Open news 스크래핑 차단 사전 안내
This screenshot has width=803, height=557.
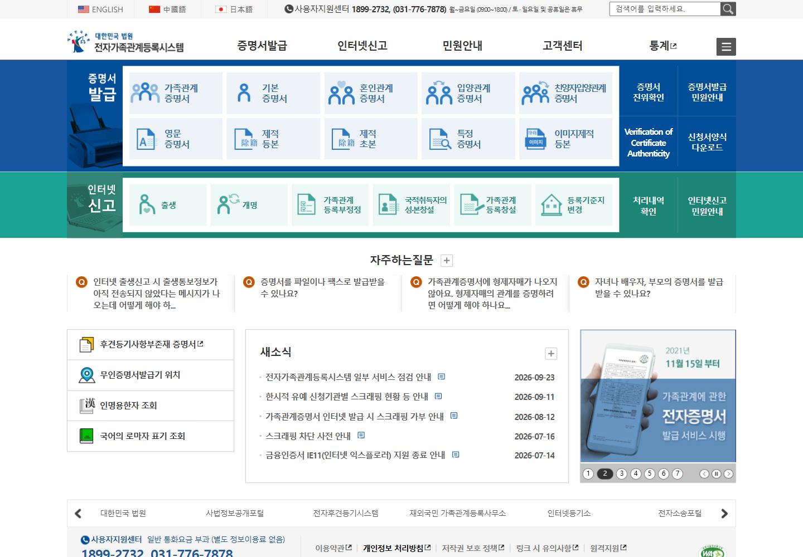[x=308, y=436]
